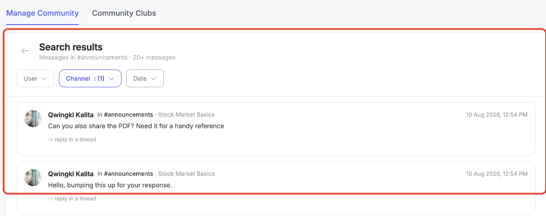Open Stock Market Basics label in second message
Viewport: 546px width, 216px height.
(186, 174)
